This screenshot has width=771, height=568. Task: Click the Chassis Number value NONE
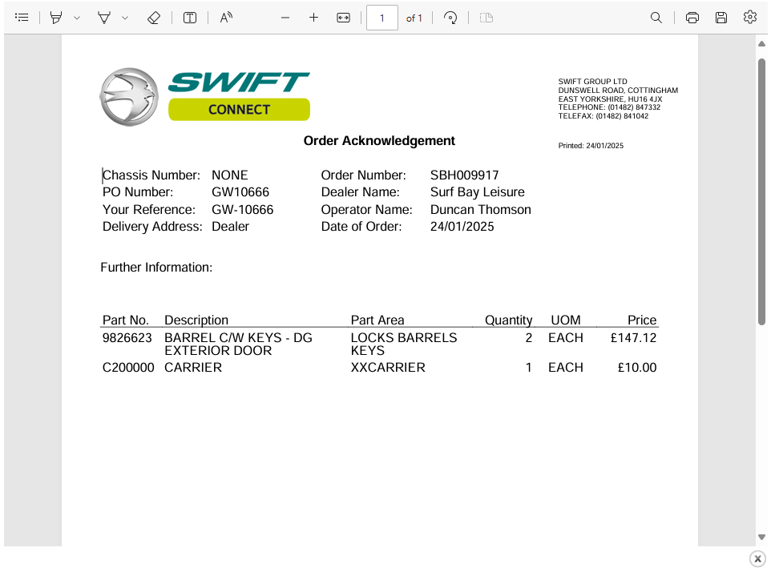[x=230, y=175]
